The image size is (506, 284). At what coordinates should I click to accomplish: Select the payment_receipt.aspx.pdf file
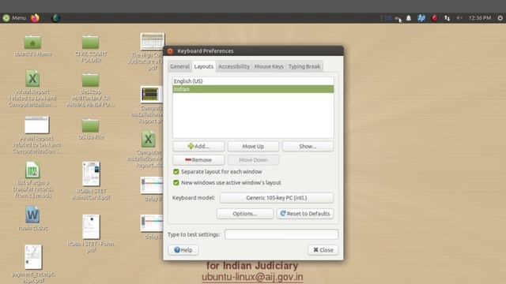point(33,263)
